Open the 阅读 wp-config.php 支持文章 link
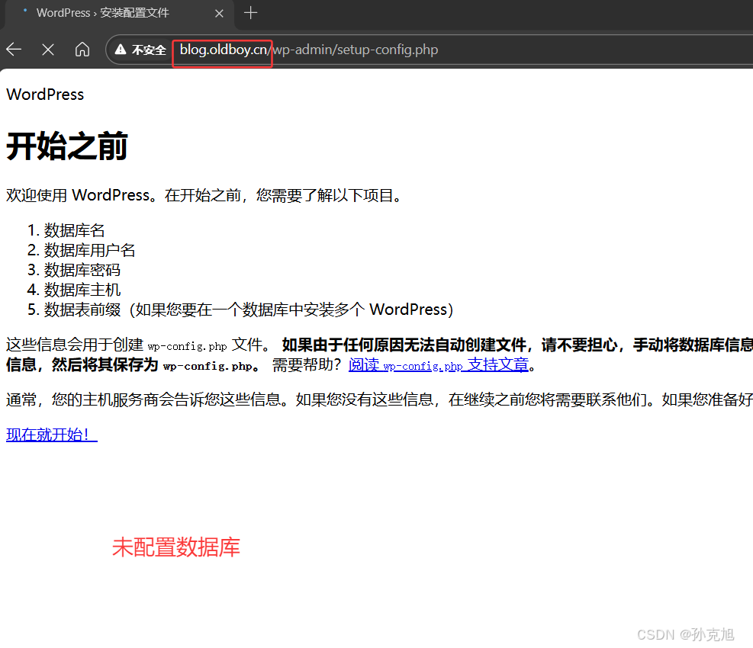 (x=439, y=365)
